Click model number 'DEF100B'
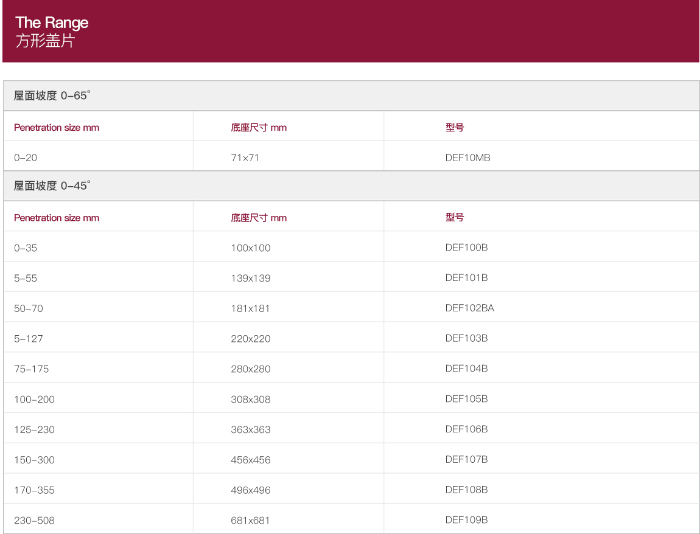The width and height of the screenshot is (700, 534). (466, 248)
